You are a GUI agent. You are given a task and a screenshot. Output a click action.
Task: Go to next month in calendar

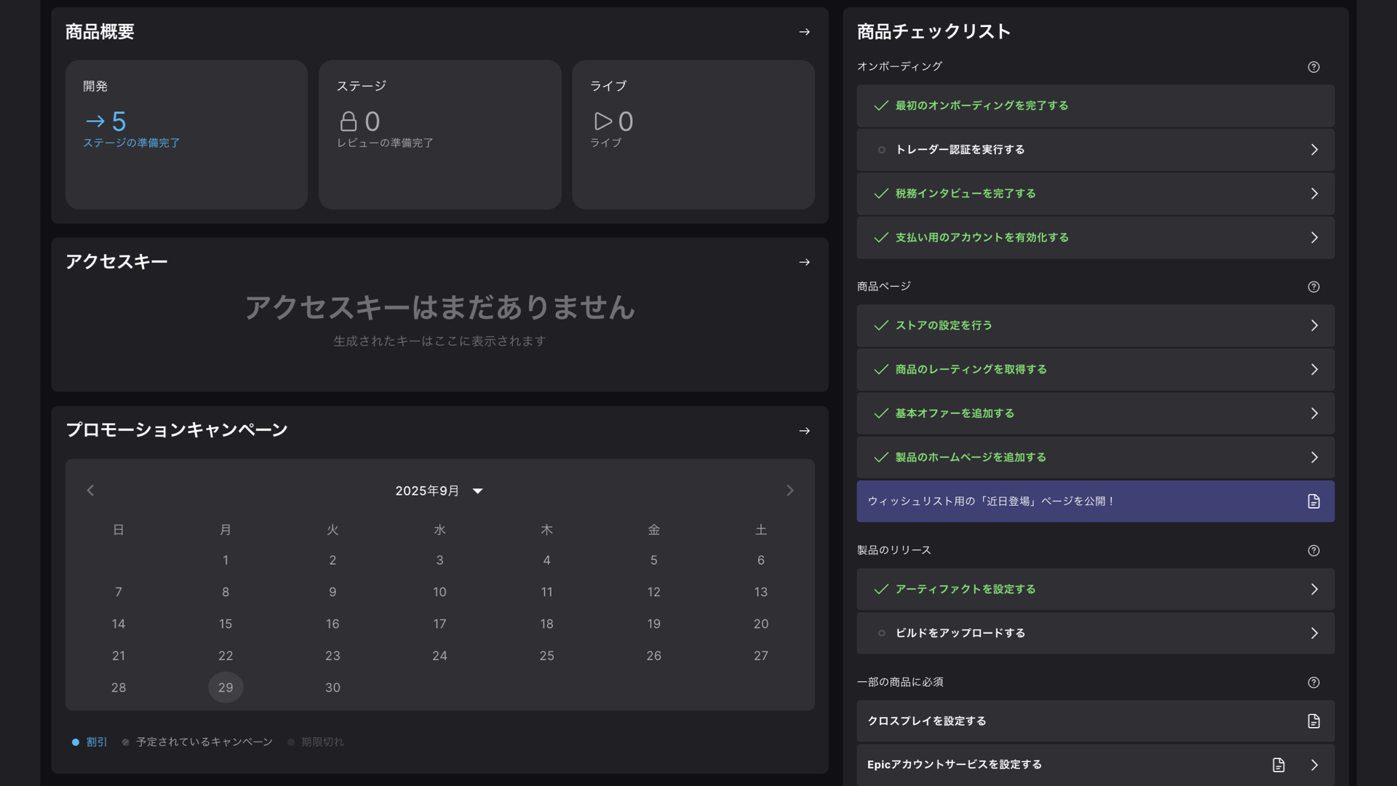click(789, 491)
